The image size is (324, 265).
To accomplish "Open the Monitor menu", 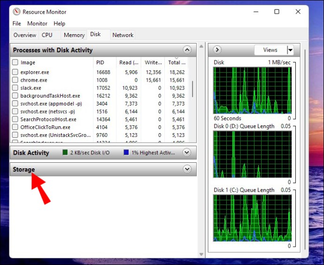I will [x=37, y=23].
